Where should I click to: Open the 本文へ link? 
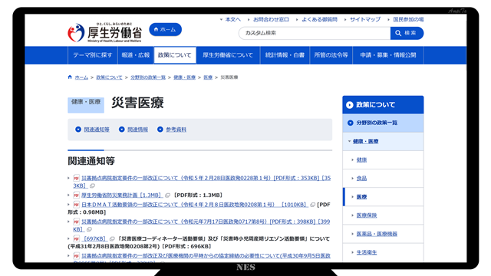233,19
